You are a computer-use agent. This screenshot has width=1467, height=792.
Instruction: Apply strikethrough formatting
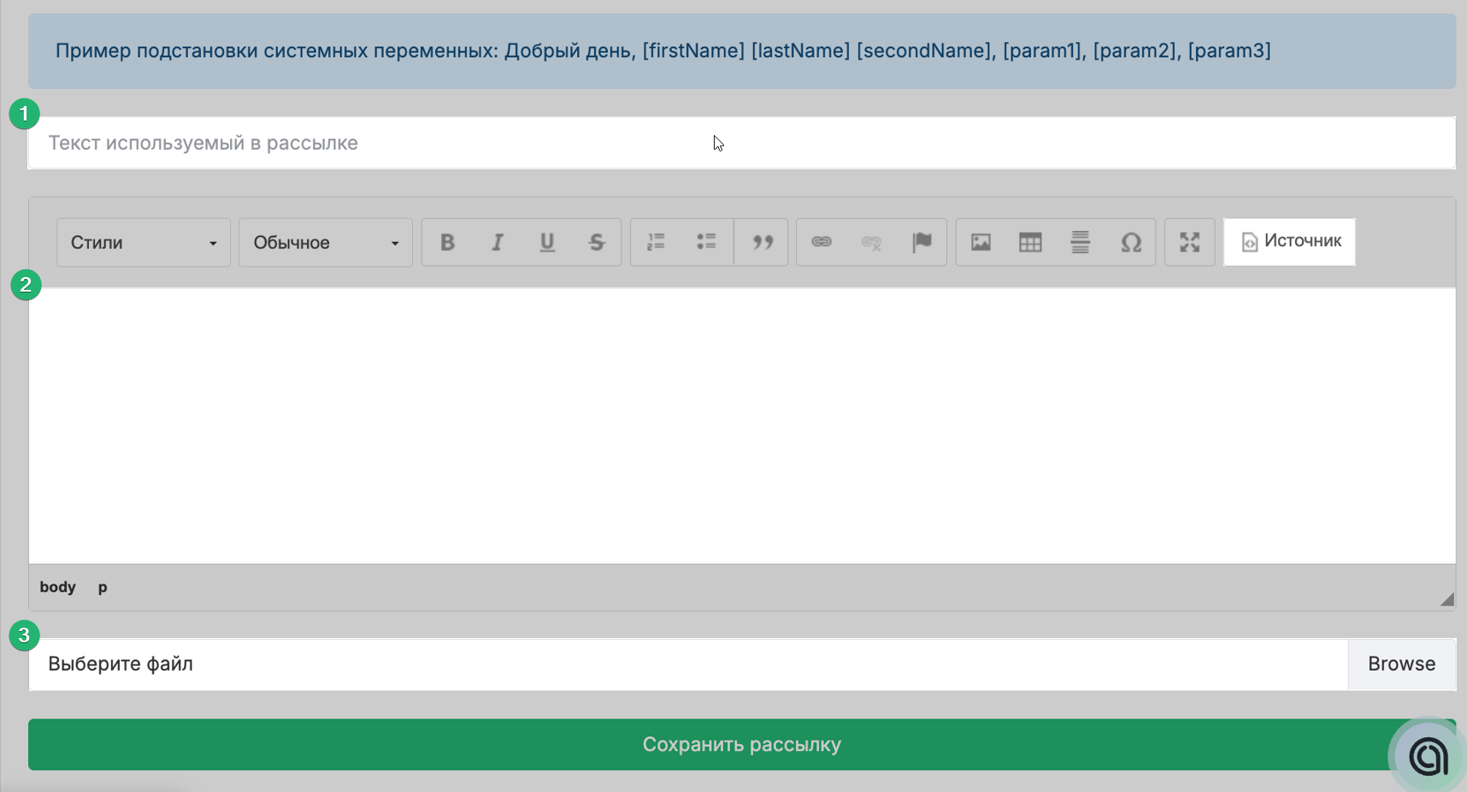point(597,243)
